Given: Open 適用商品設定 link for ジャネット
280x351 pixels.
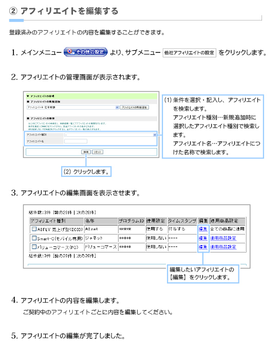Looking at the screenshot, I should click(x=223, y=238).
